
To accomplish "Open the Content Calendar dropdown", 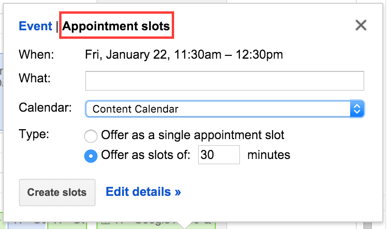I will pos(218,109).
